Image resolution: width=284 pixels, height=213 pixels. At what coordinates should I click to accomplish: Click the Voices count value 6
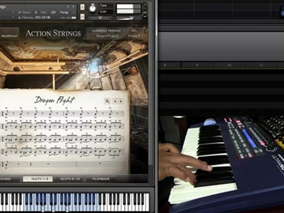pos(36,12)
